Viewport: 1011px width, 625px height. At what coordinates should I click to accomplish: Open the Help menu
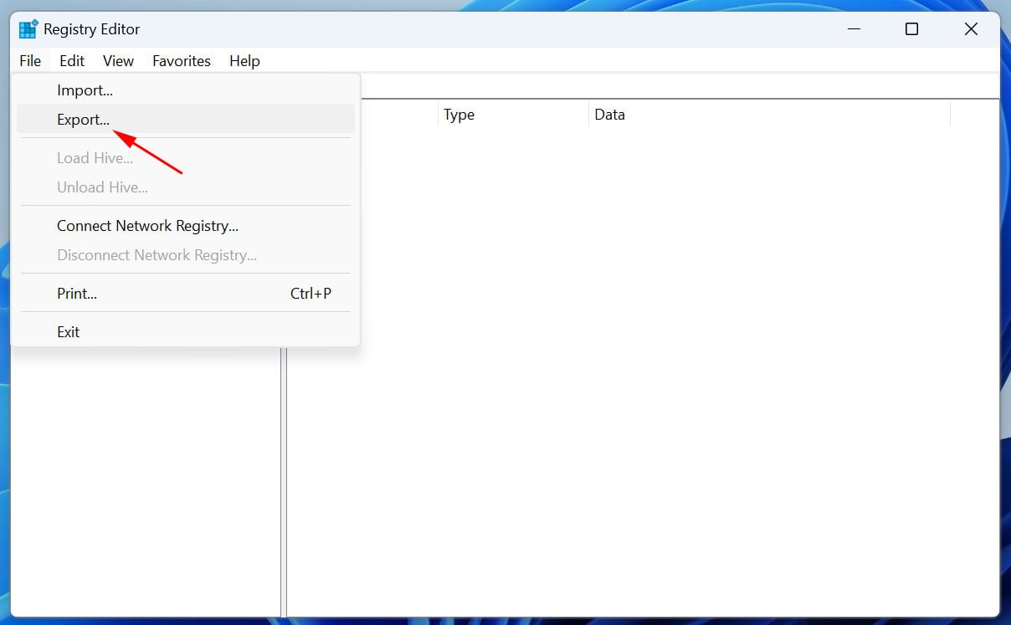244,60
